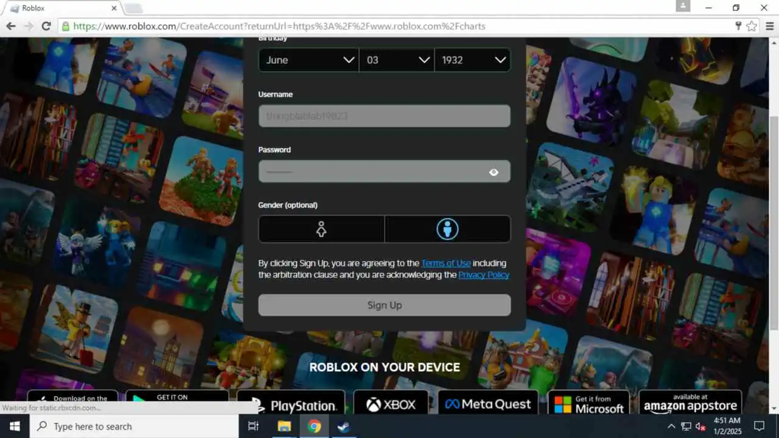This screenshot has height=438, width=779.
Task: Click the muted volume tray icon
Action: pos(700,426)
